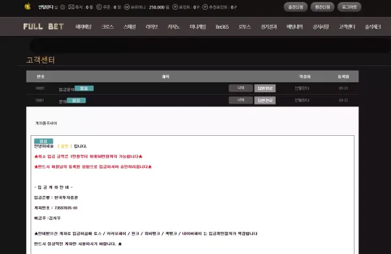The width and height of the screenshot is (391, 254).
Task: Open the 공지사항 menu
Action: pyautogui.click(x=321, y=27)
